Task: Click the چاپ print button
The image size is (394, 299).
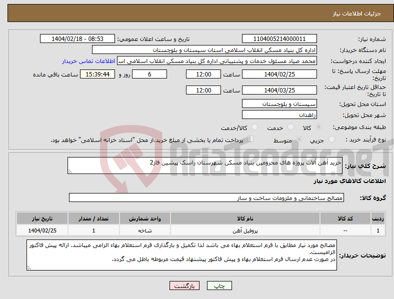Action: (219, 285)
